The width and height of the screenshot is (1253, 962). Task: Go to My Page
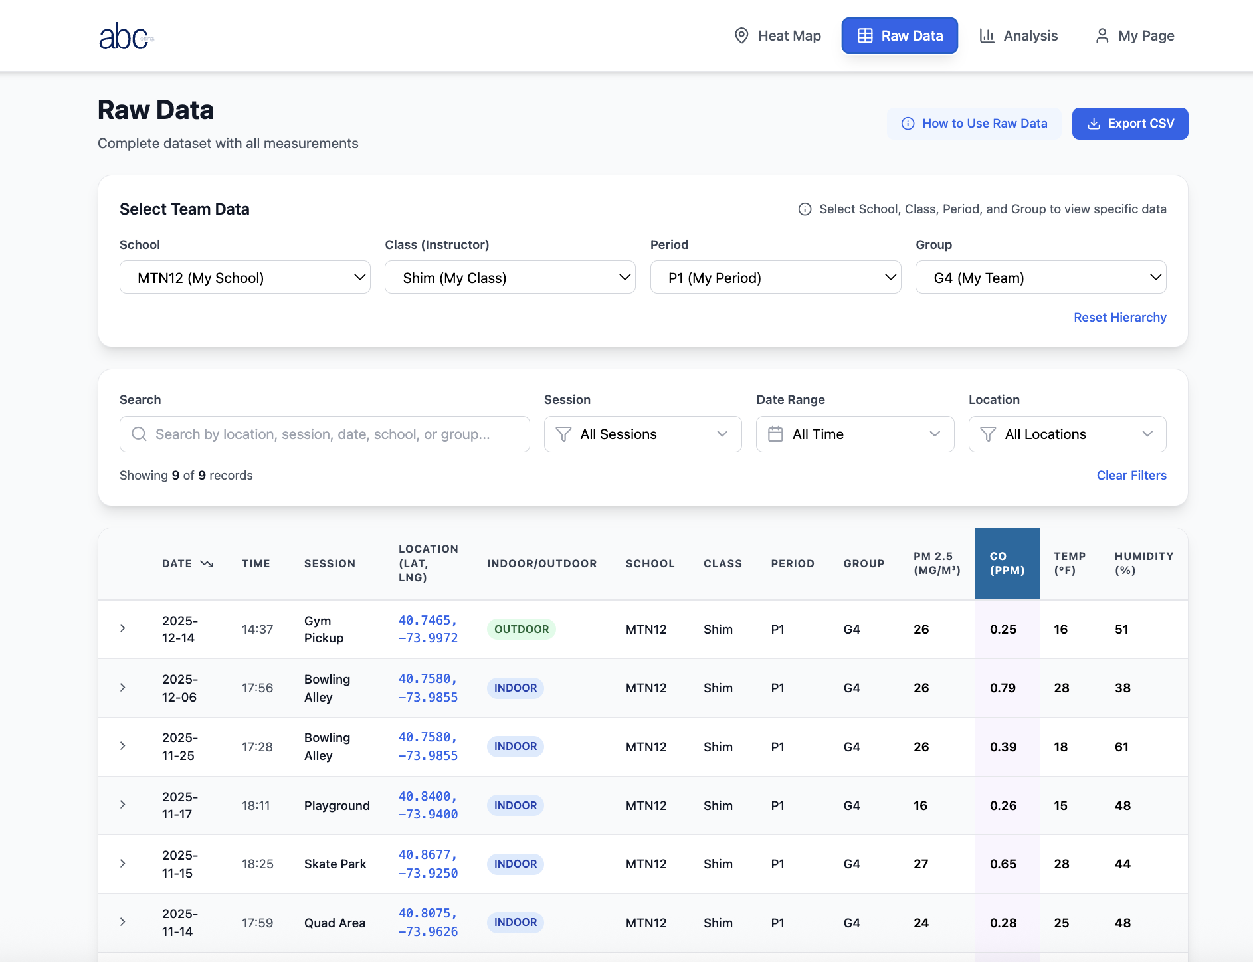(1134, 36)
